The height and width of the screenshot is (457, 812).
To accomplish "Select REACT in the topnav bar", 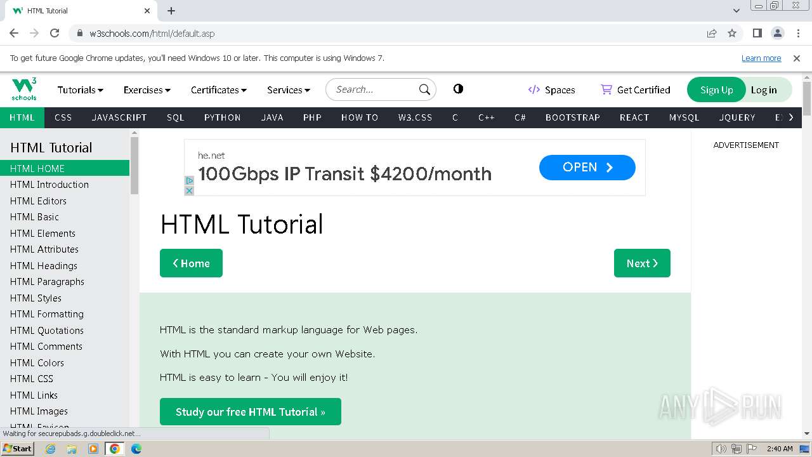I will coord(634,117).
